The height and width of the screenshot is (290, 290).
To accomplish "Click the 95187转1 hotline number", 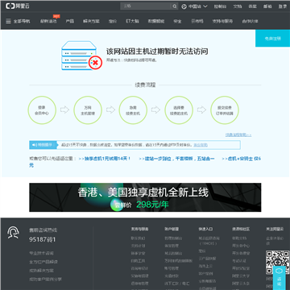I will pos(43,239).
